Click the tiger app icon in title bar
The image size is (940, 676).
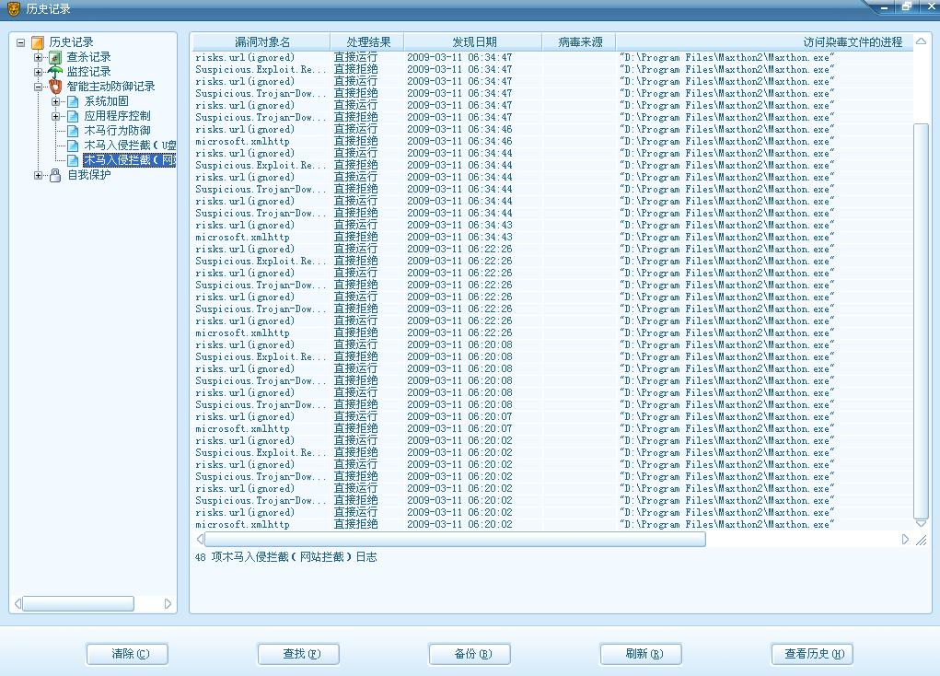[13, 8]
